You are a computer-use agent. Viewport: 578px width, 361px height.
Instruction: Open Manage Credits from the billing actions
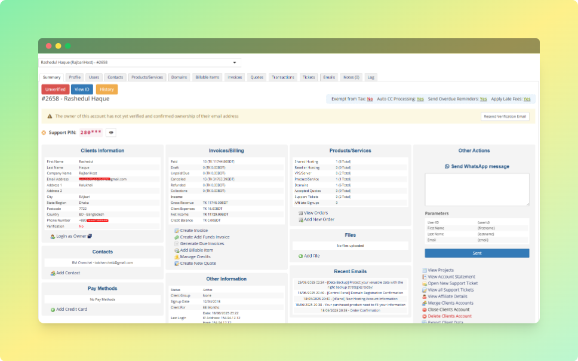coord(195,257)
